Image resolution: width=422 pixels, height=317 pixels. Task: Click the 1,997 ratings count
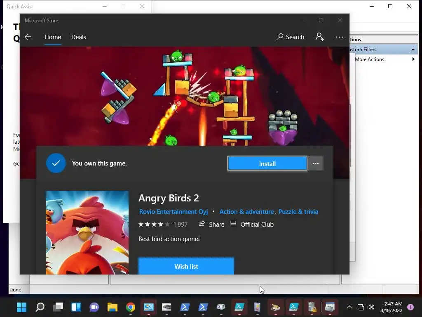point(181,224)
